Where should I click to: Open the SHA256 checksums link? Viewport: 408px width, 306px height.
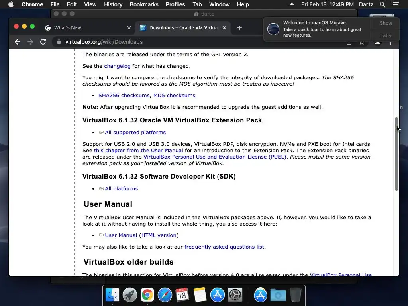[124, 96]
